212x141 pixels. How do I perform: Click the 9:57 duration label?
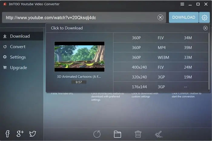pyautogui.click(x=79, y=82)
